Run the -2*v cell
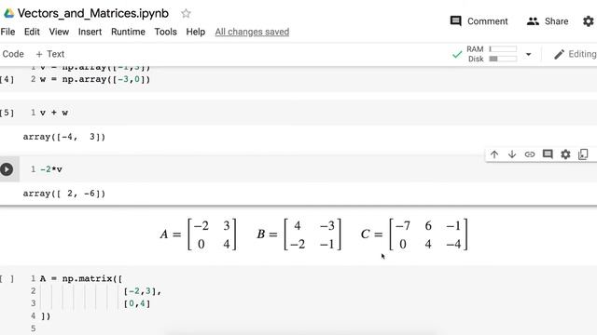Screen dimensions: 597x335 coord(7,169)
